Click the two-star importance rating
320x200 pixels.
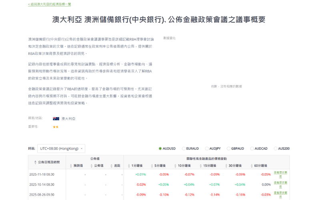[x=56, y=127]
